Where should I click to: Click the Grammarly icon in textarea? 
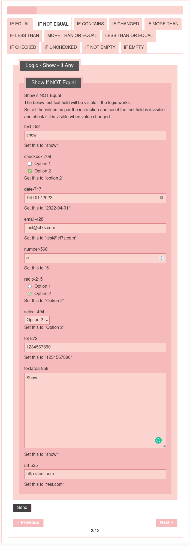pos(158,440)
